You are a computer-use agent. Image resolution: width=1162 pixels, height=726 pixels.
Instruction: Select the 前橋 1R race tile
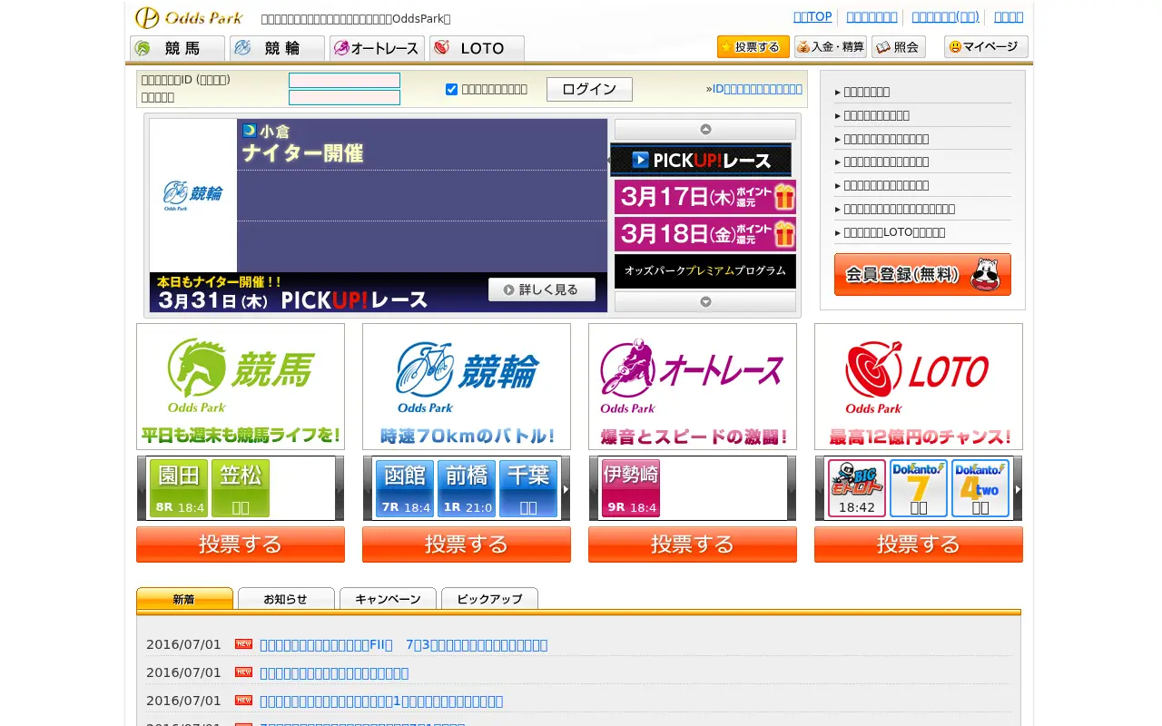point(467,488)
